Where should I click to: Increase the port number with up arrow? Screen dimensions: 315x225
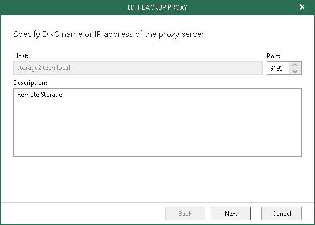(295, 65)
